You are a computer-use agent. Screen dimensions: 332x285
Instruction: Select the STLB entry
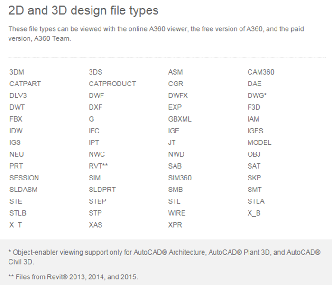click(18, 213)
